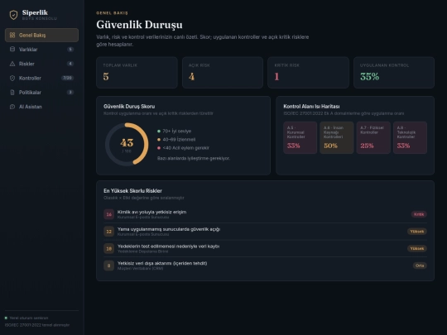The image size is (447, 335).
Task: Select the A.8 Teknolojik Kontroller tile
Action: pyautogui.click(x=410, y=137)
